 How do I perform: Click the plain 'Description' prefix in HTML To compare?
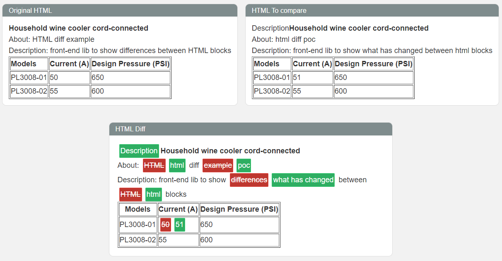(x=270, y=28)
